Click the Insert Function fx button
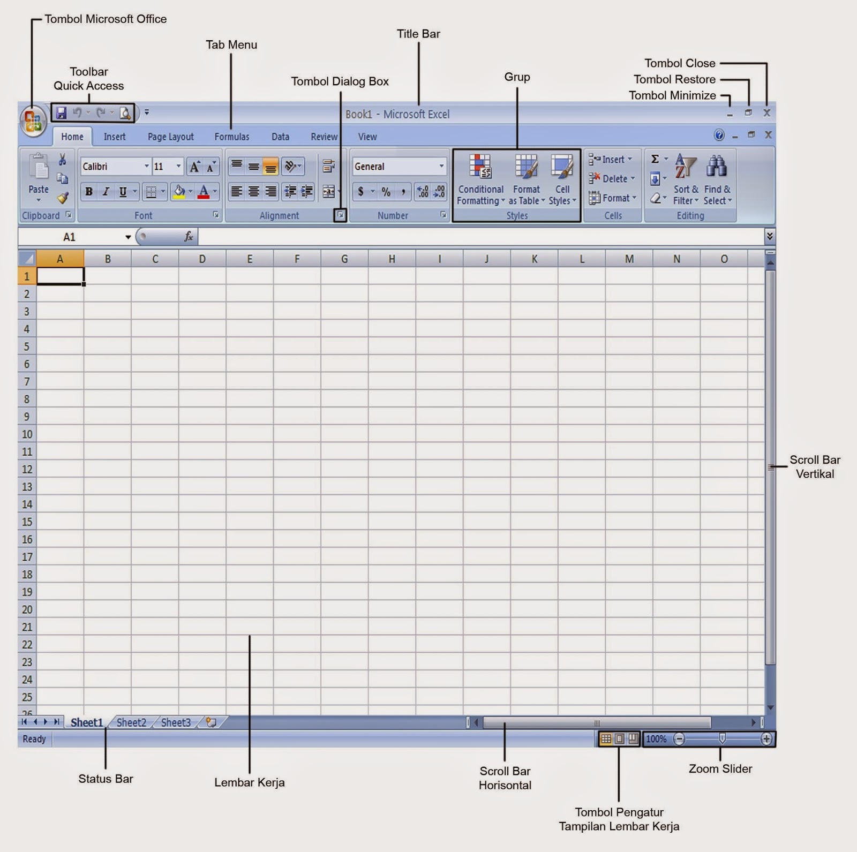Viewport: 857px width, 852px height. pyautogui.click(x=188, y=236)
